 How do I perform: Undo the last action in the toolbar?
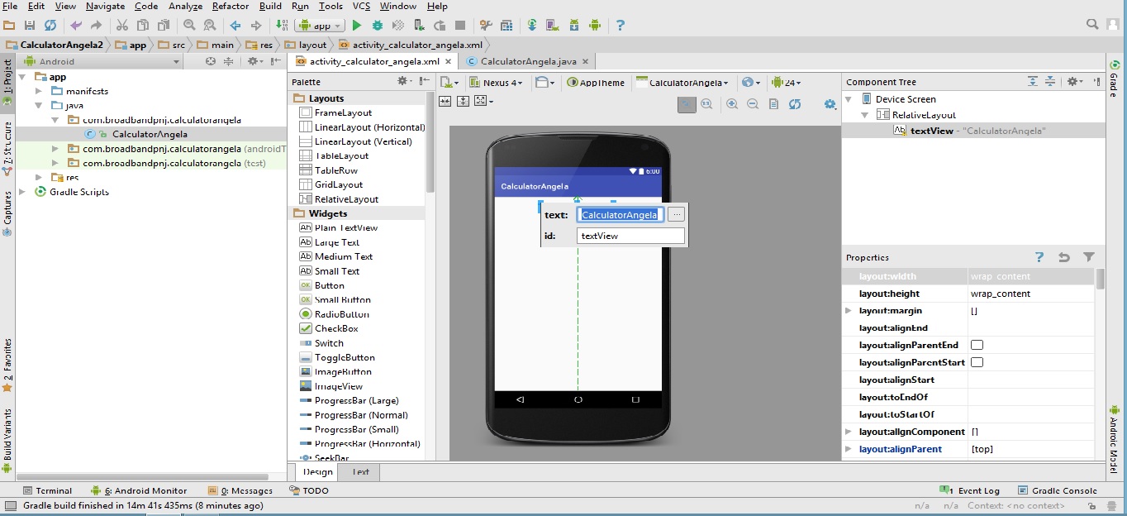pos(74,25)
